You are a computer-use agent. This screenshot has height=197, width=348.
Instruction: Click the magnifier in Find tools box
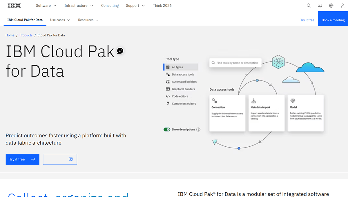pos(213,63)
